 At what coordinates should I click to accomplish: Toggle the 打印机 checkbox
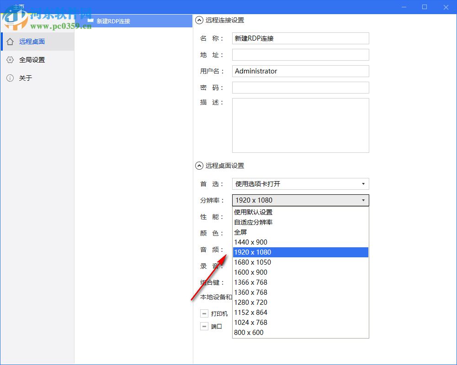204,313
